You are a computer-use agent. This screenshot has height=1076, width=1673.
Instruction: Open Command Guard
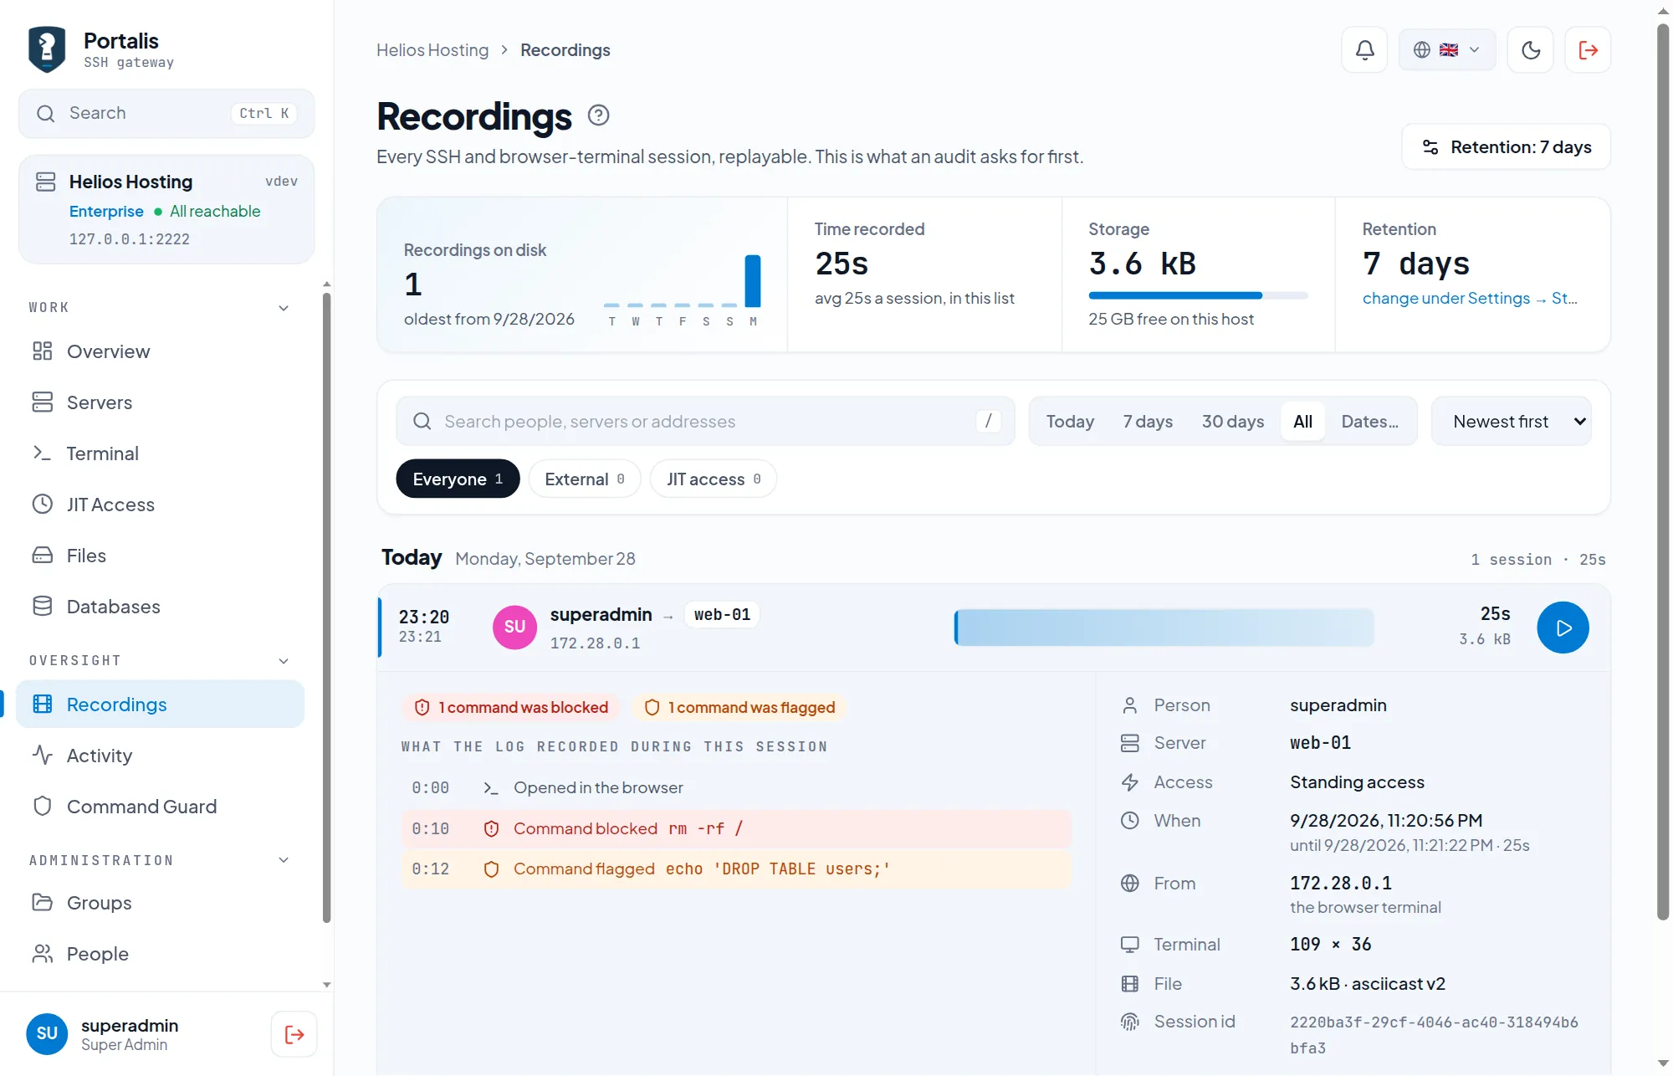[x=161, y=807]
